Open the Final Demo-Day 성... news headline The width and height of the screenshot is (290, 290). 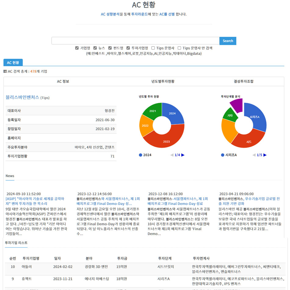108,201
